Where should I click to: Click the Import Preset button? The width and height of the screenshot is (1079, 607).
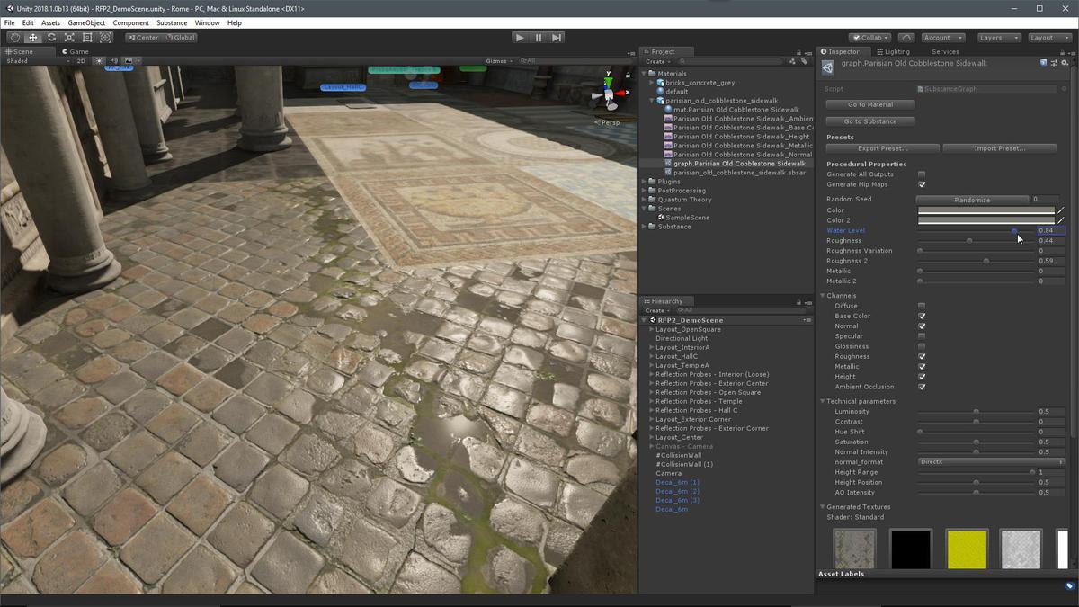(x=999, y=148)
